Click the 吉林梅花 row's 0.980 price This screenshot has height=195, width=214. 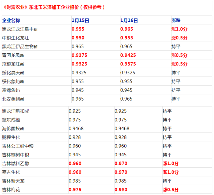[121, 190]
